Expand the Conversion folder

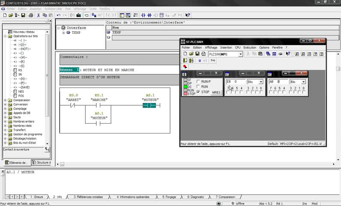pyautogui.click(x=5, y=104)
